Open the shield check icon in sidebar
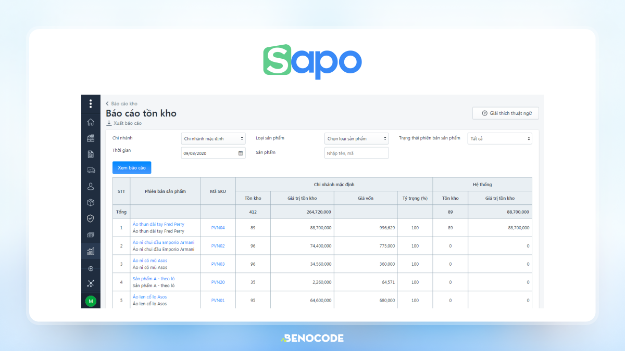 pyautogui.click(x=91, y=218)
